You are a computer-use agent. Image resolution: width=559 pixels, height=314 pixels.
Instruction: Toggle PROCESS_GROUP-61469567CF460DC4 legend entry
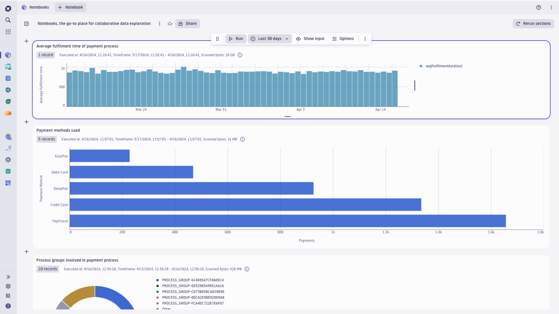click(190, 280)
